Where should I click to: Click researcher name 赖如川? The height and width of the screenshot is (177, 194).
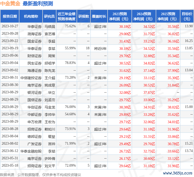(50, 129)
